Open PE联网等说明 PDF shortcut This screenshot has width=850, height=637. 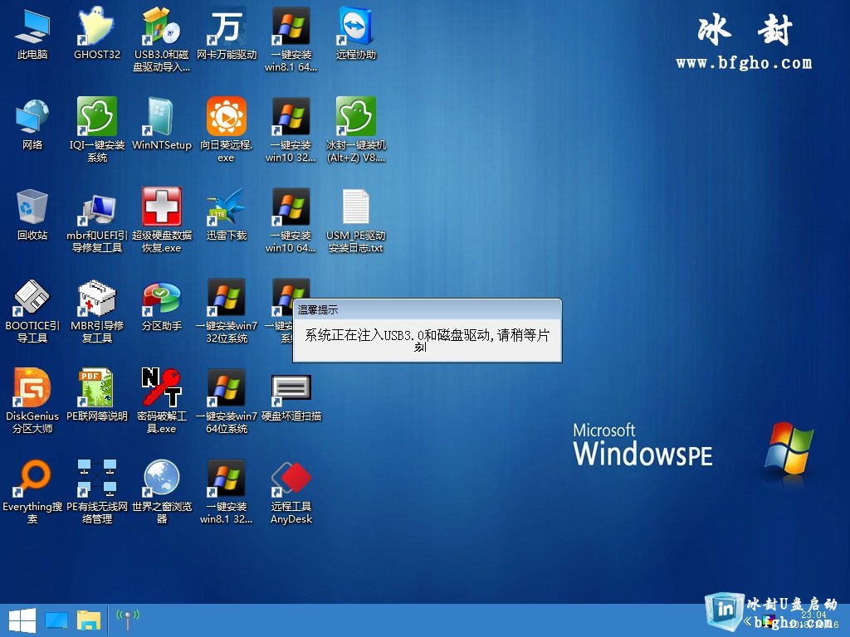(x=96, y=396)
